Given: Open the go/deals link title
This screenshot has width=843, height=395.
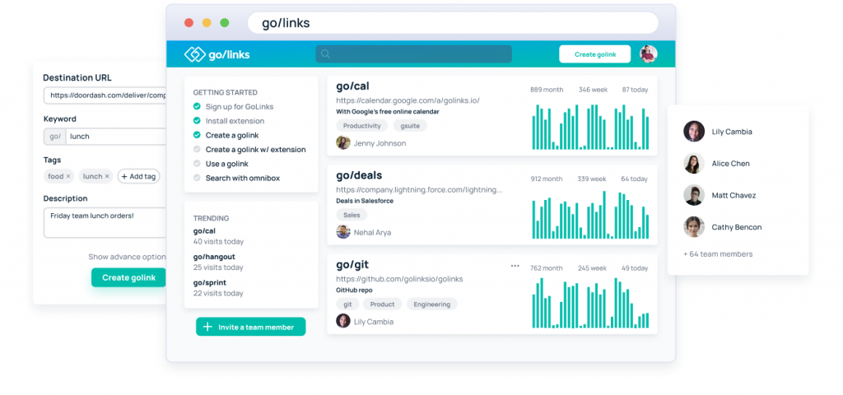Looking at the screenshot, I should [x=359, y=175].
